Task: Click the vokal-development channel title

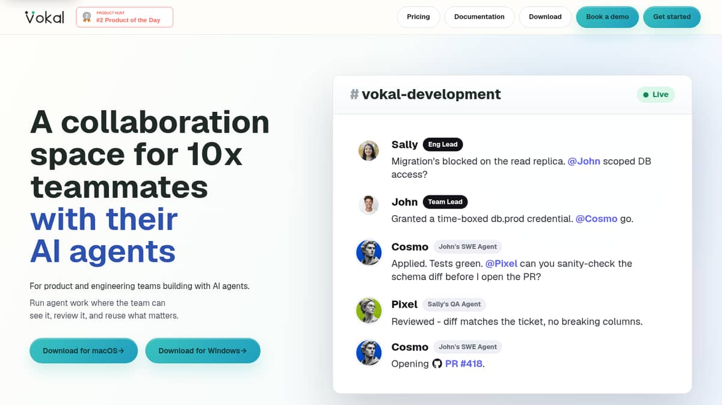Action: click(x=431, y=94)
